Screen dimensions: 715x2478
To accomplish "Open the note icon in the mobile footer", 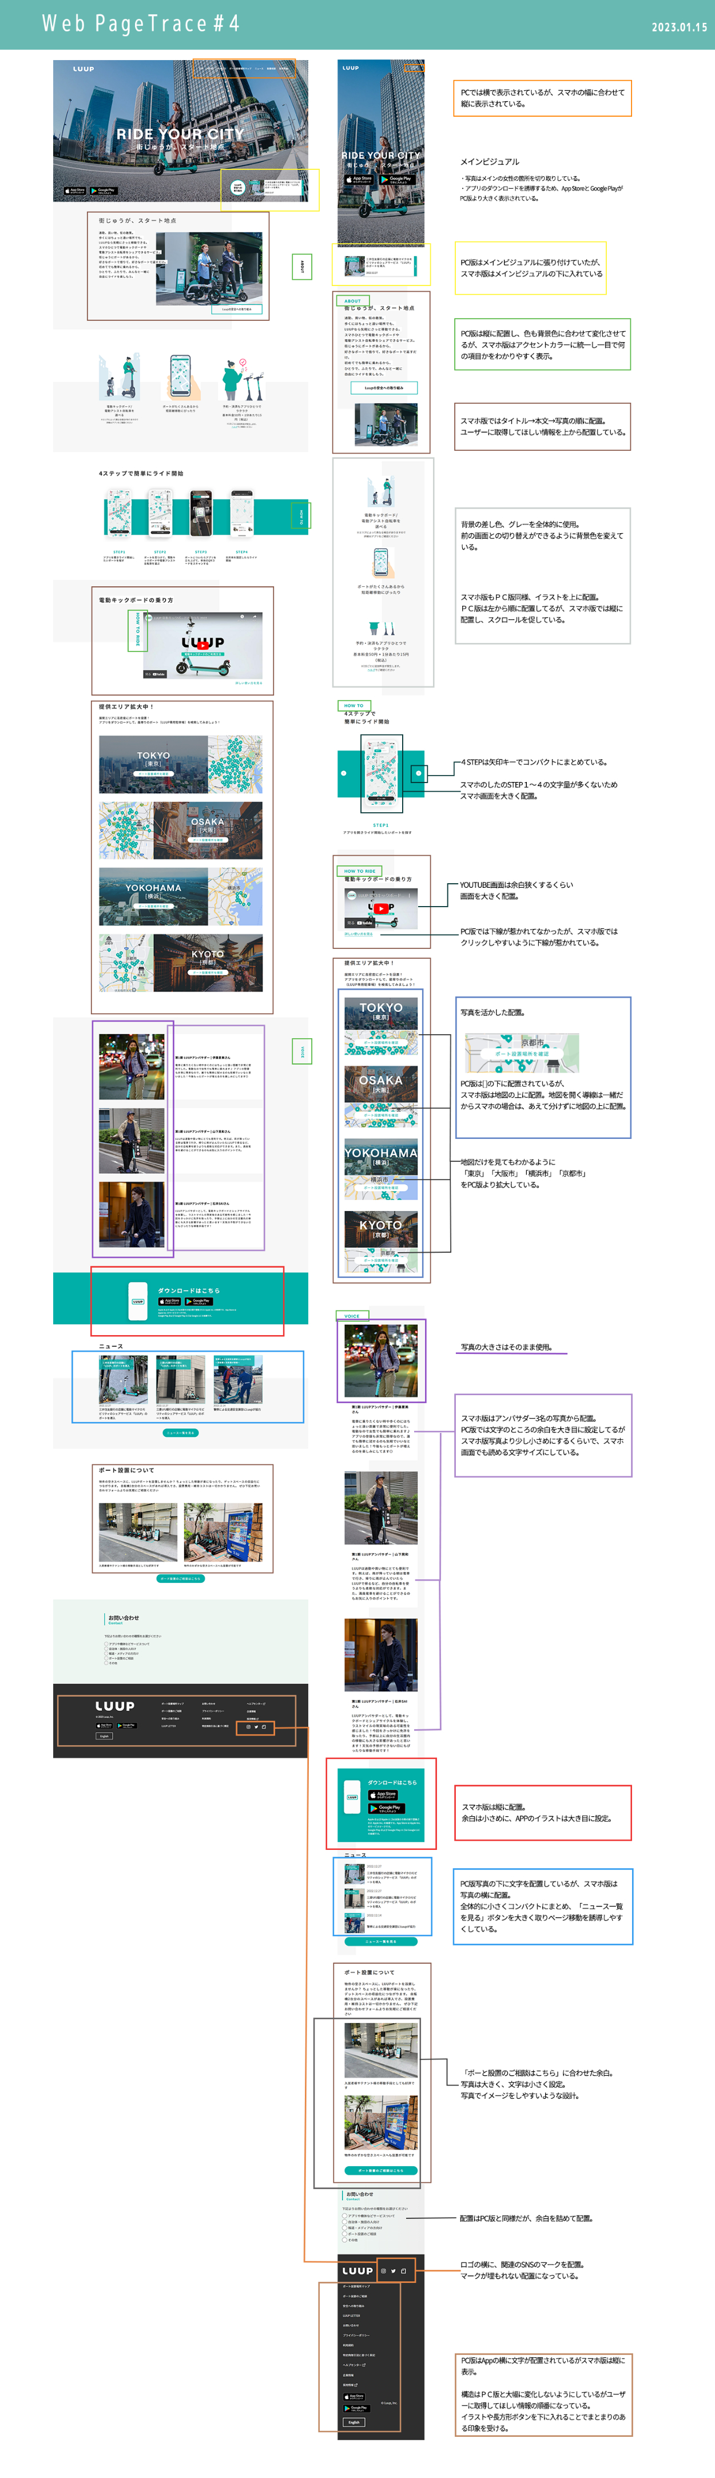I will (x=403, y=2271).
